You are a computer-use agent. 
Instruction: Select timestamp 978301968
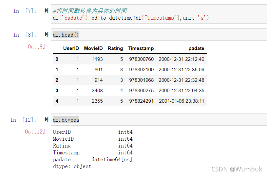[141, 80]
